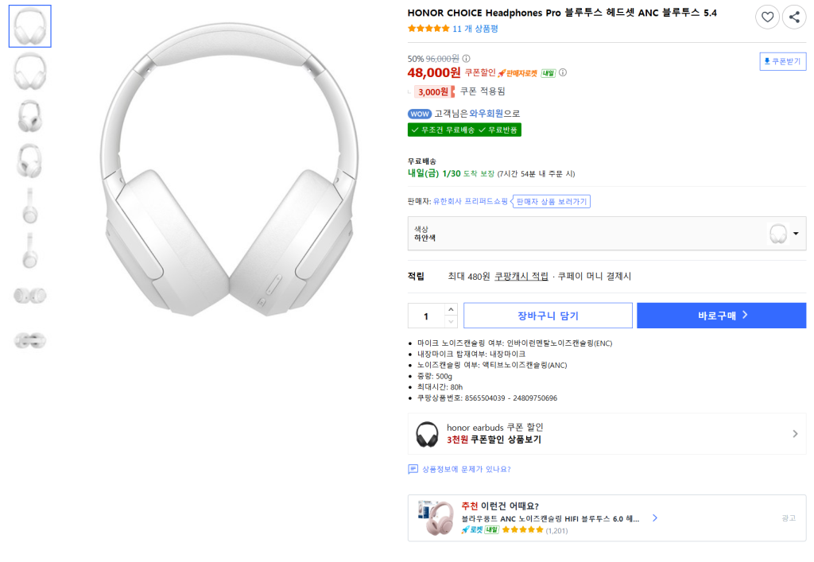
Task: Click 쿠폰받기 download coupon button
Action: pyautogui.click(x=782, y=61)
